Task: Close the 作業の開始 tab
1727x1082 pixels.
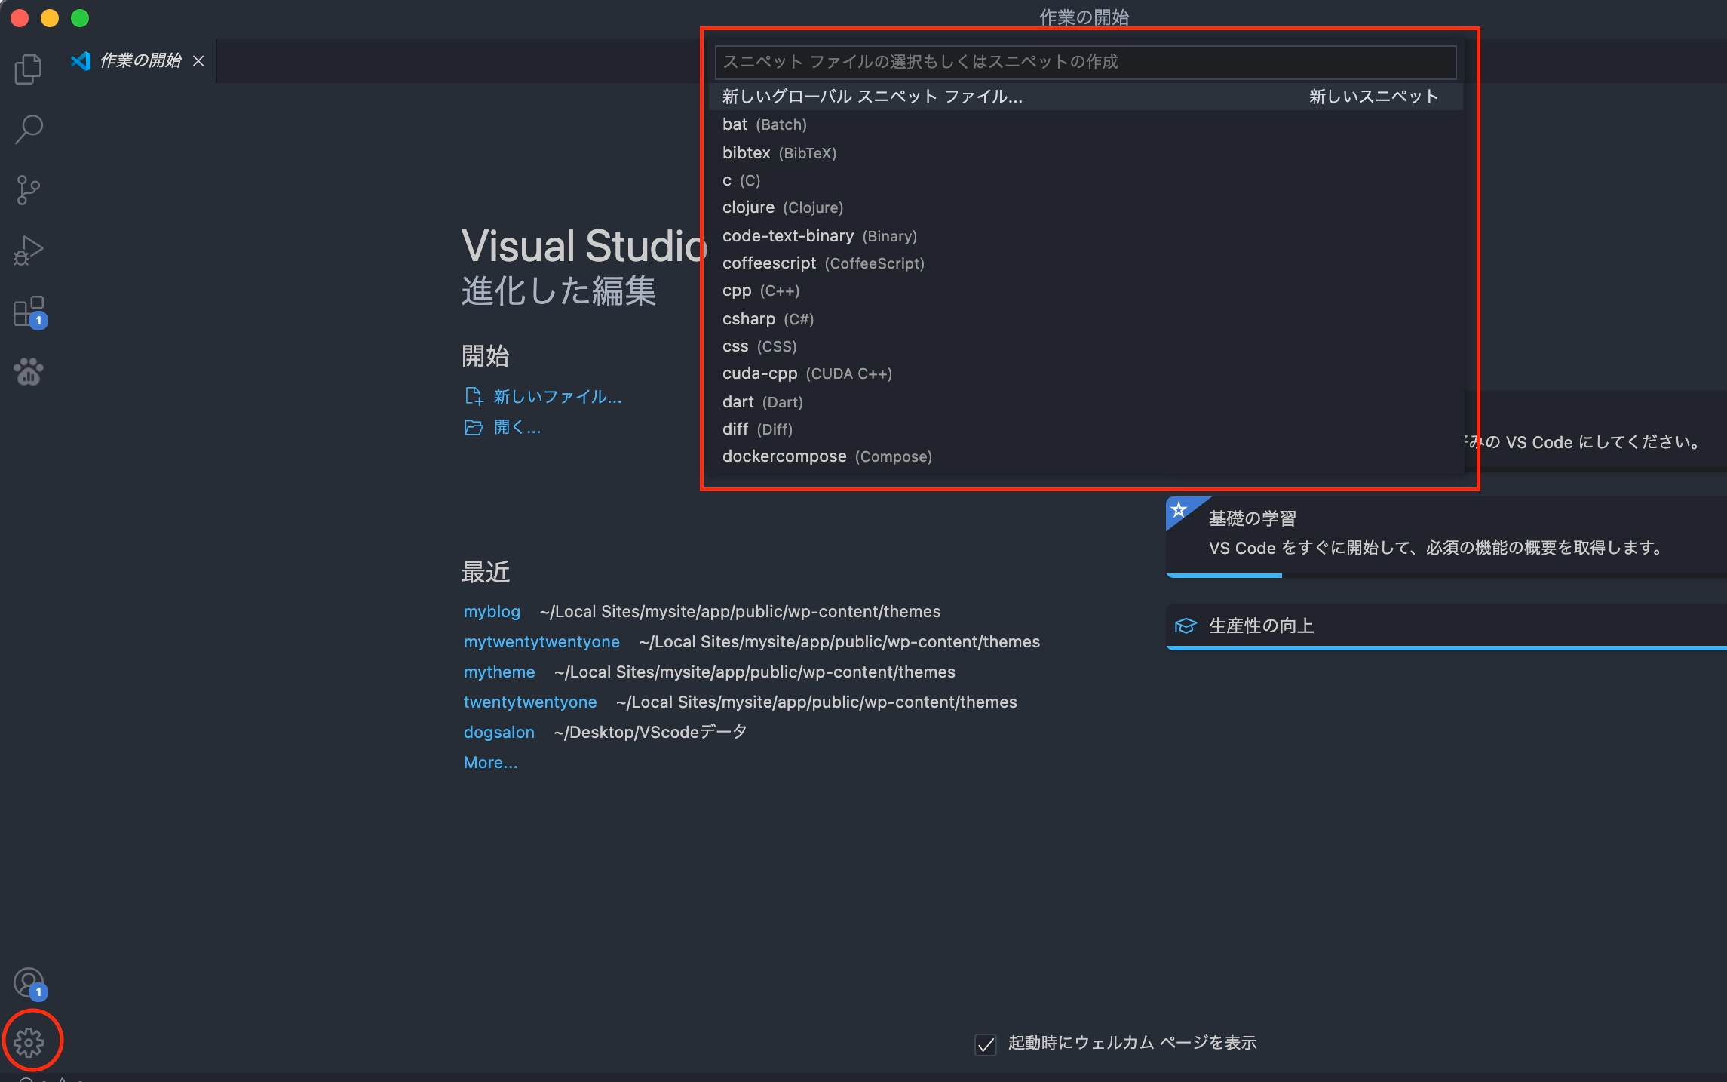Action: 198,60
